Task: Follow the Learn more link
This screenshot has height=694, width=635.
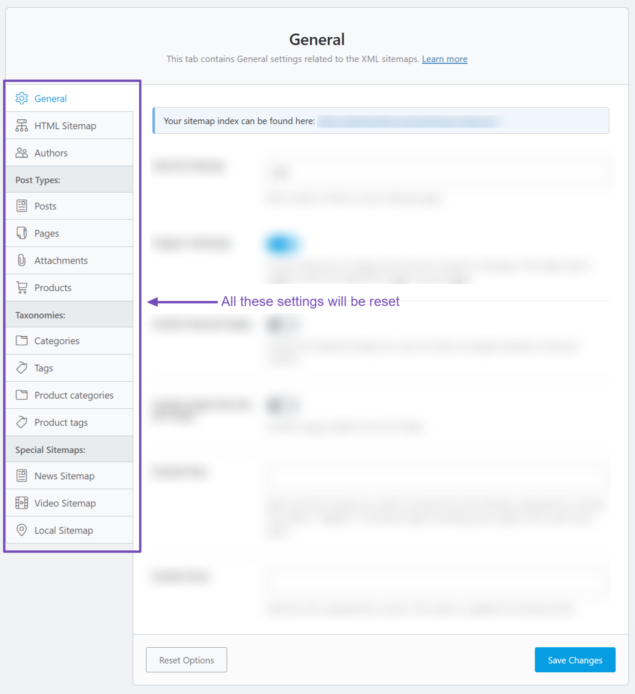Action: [444, 59]
